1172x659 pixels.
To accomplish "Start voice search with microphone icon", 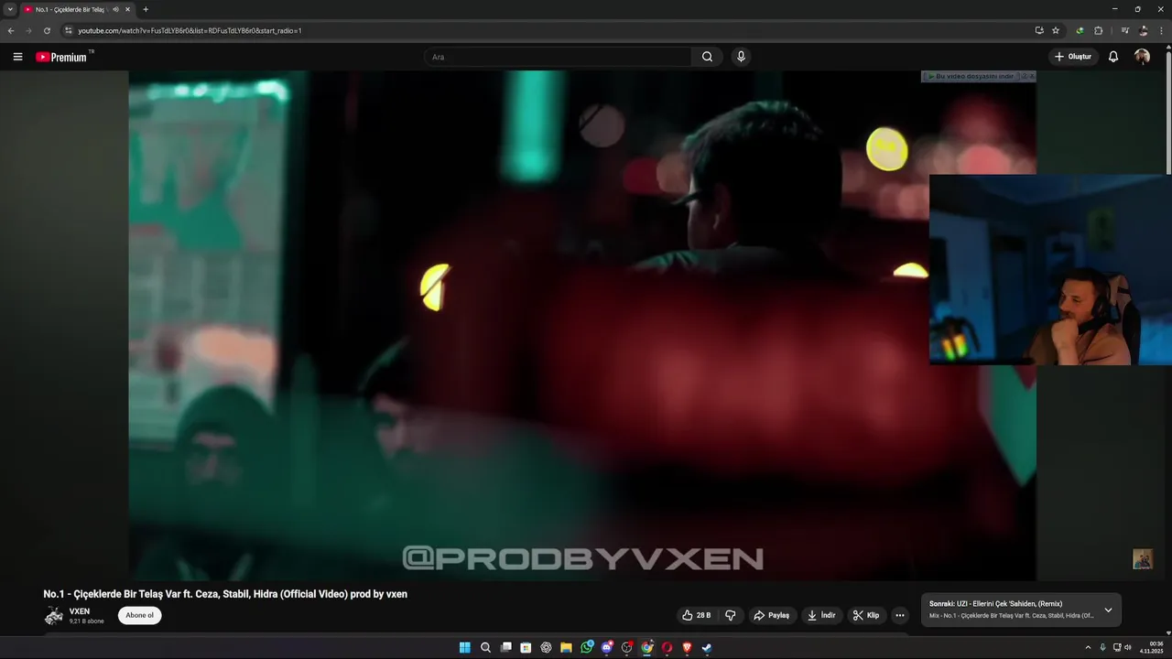I will click(x=741, y=57).
